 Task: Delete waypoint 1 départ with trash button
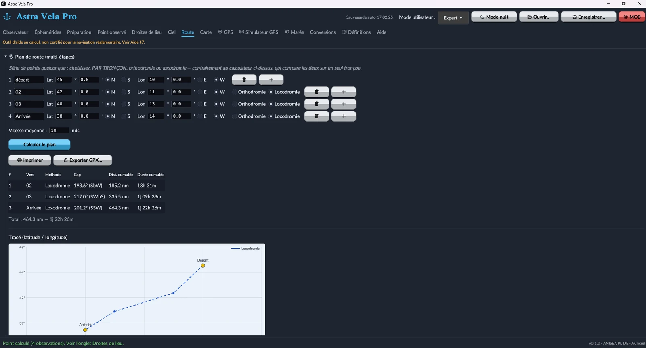[x=244, y=80]
